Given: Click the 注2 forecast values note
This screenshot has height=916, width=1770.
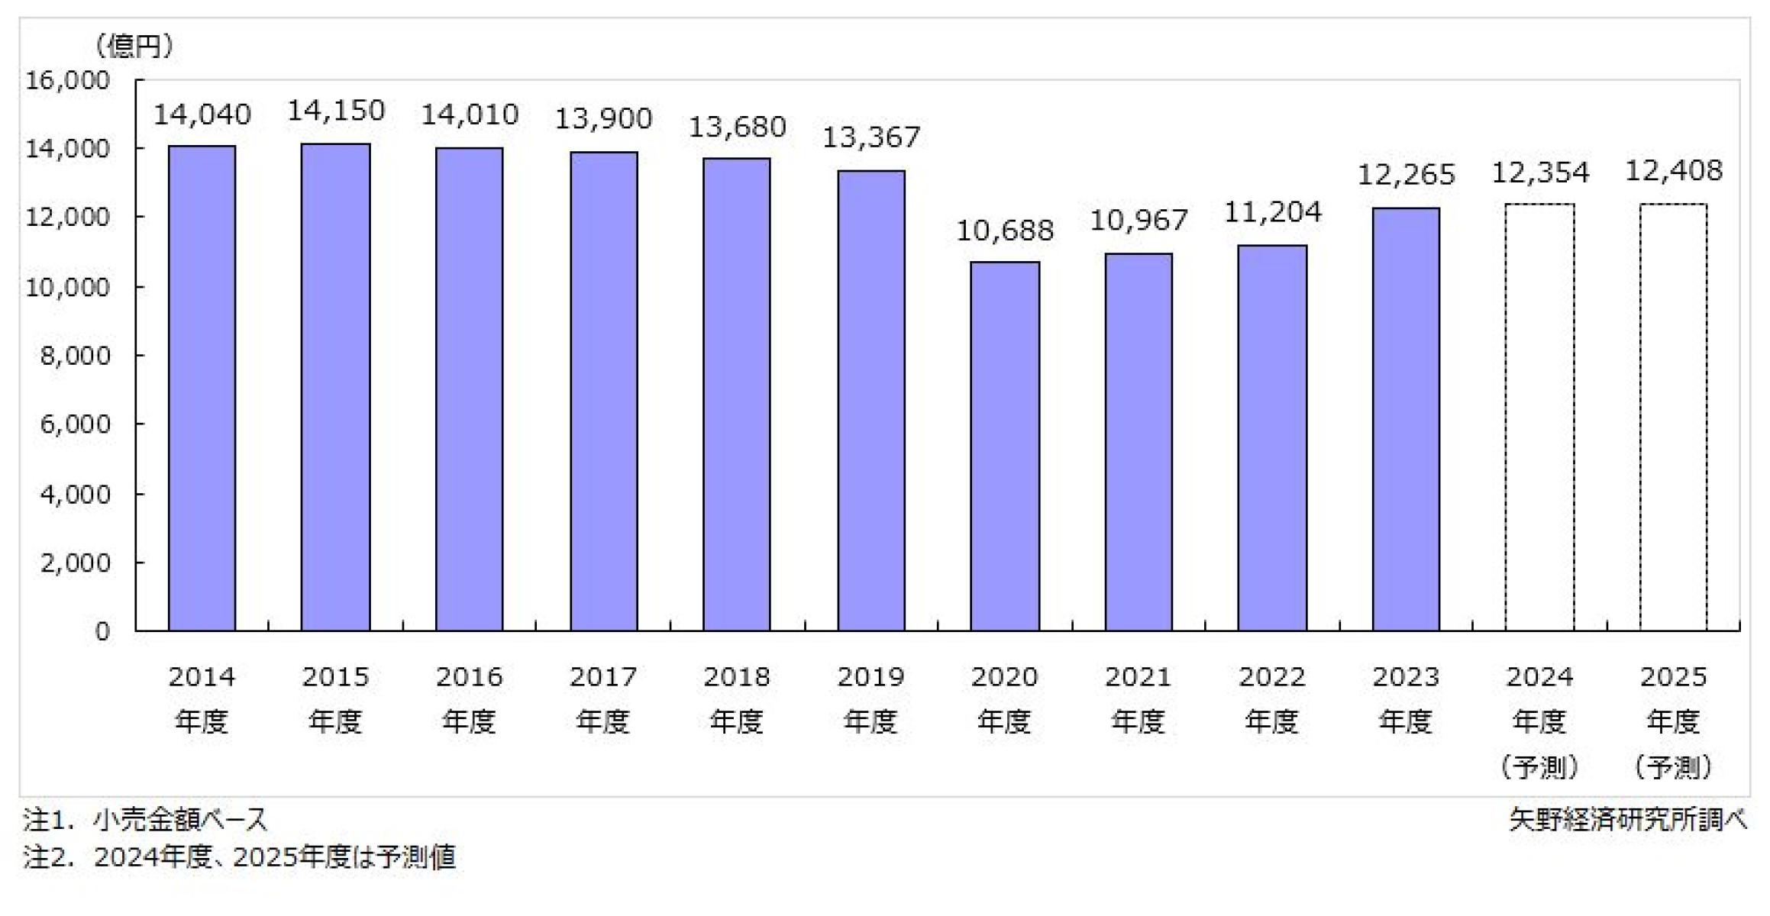Looking at the screenshot, I should click(x=239, y=857).
